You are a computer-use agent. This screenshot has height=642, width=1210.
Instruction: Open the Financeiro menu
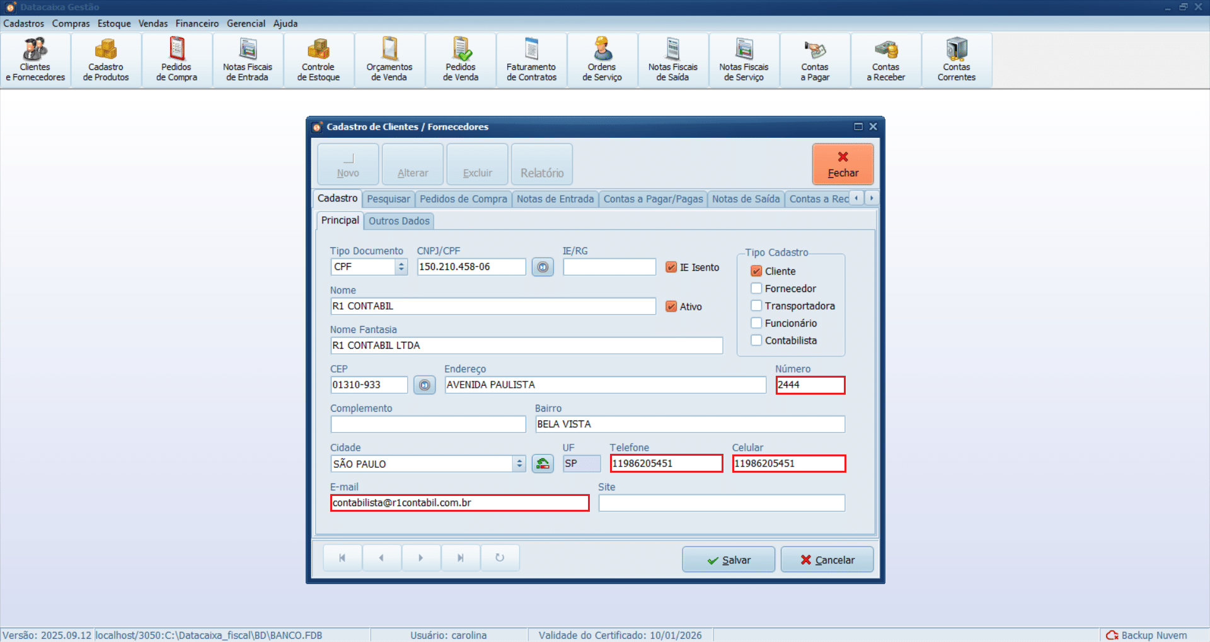[197, 23]
